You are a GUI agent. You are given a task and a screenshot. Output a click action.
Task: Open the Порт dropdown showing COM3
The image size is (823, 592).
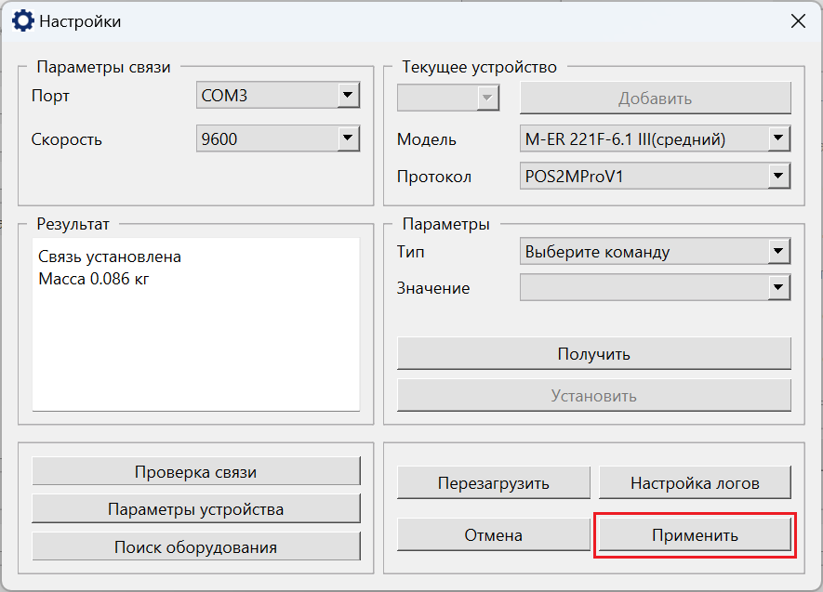click(x=278, y=95)
